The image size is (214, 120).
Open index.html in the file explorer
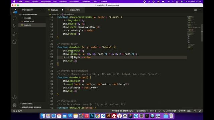(29, 21)
